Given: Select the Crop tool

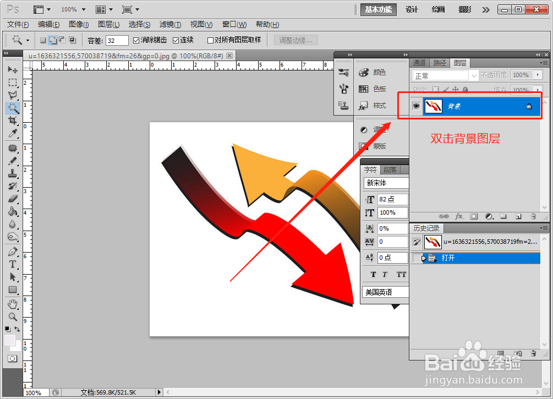Looking at the screenshot, I should pos(13,121).
